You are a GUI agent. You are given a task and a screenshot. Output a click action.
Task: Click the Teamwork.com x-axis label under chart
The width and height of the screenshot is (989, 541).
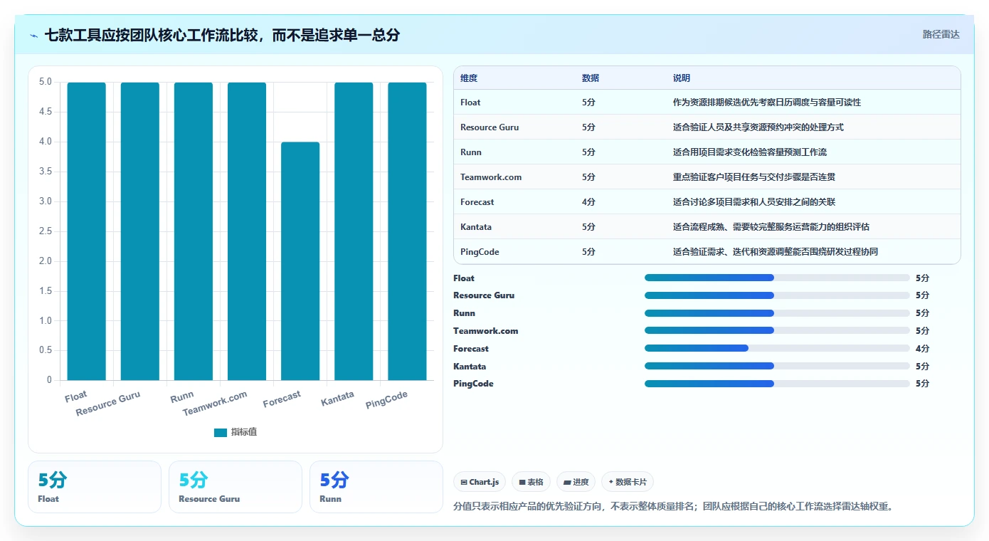point(215,404)
